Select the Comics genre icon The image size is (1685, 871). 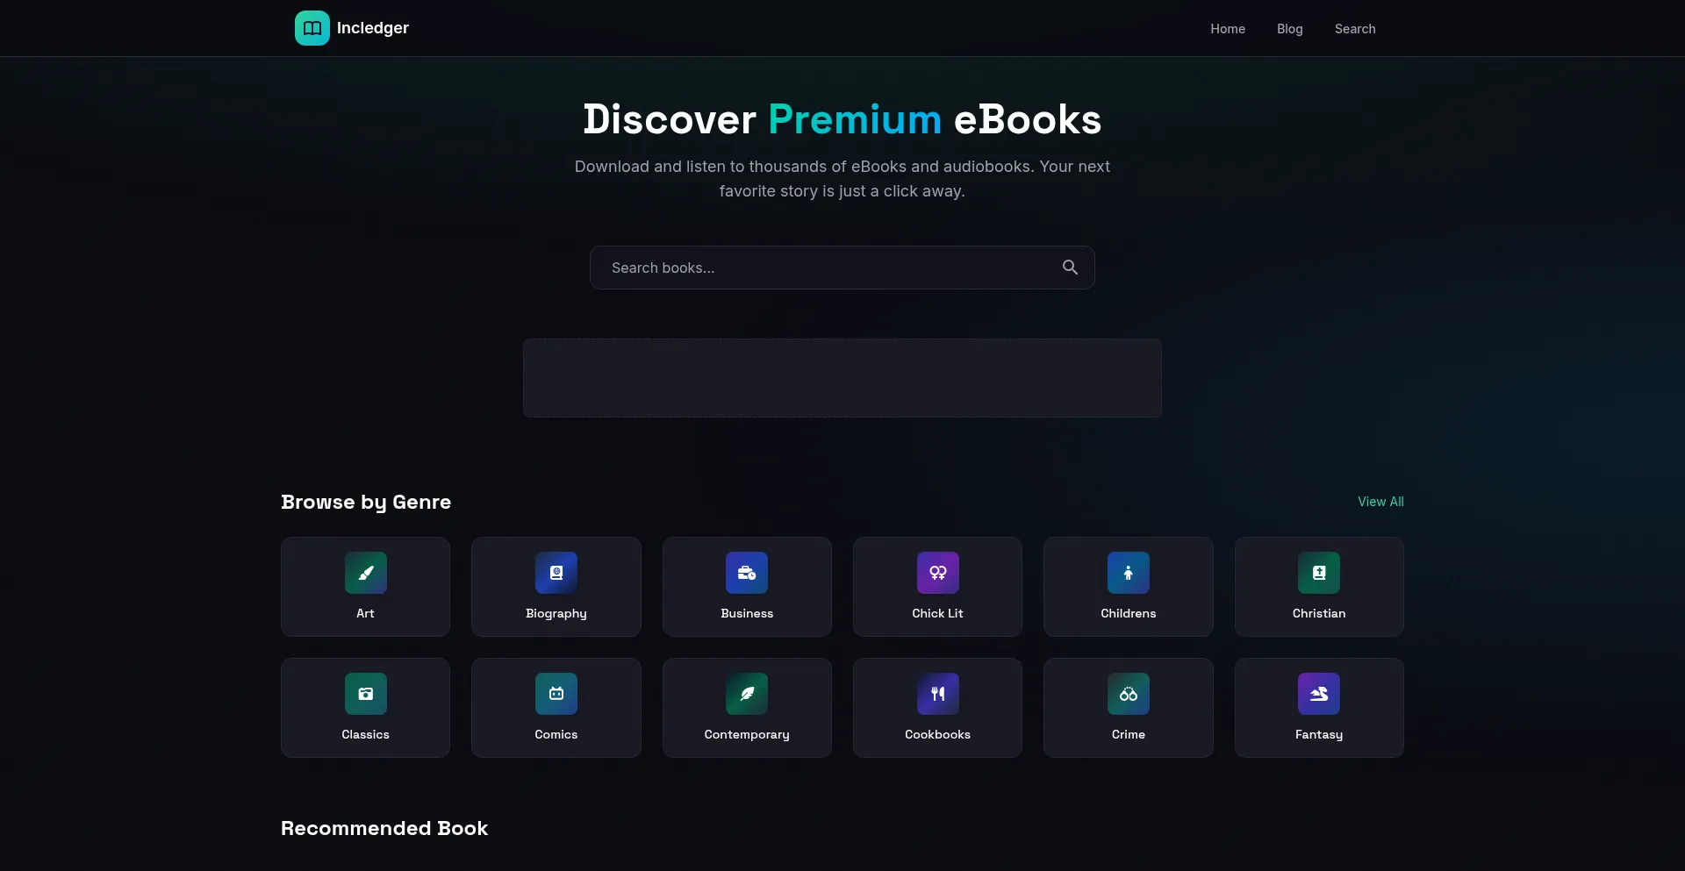[556, 694]
